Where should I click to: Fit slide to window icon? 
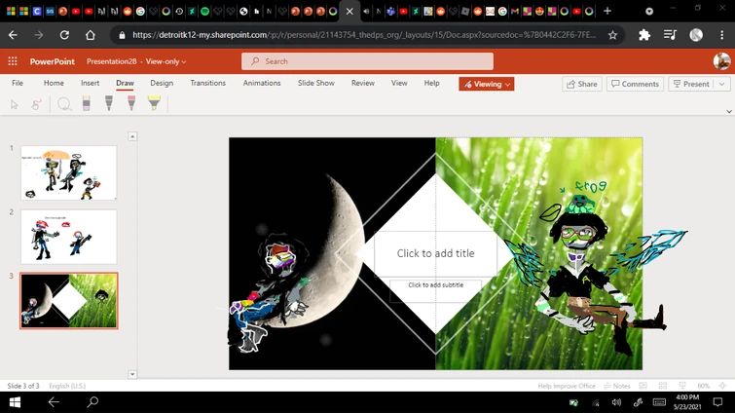coord(722,386)
